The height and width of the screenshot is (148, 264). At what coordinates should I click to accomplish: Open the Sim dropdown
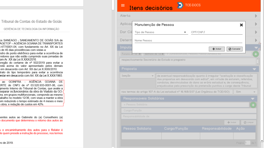(x=245, y=92)
